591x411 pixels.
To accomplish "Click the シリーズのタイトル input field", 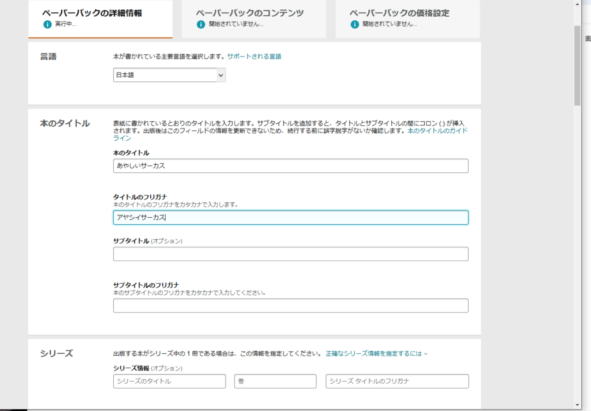I will (x=169, y=381).
